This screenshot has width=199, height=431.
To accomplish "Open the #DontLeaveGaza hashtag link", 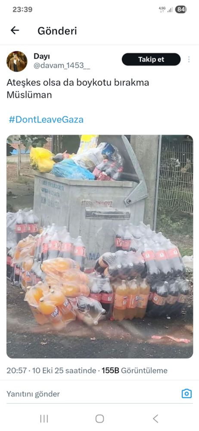I will click(x=46, y=119).
